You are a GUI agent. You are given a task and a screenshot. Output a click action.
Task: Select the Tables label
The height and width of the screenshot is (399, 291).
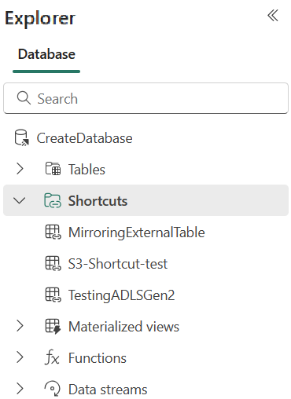(x=87, y=170)
